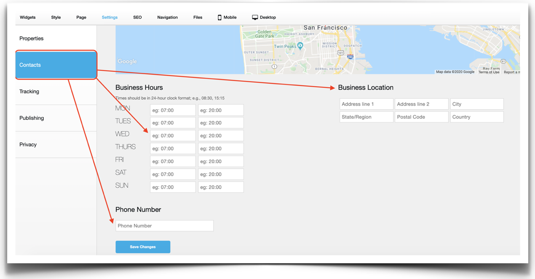Open Publishing settings in sidebar
This screenshot has height=279, width=535.
coord(32,118)
